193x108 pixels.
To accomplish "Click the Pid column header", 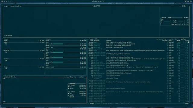I will click(x=92, y=41).
